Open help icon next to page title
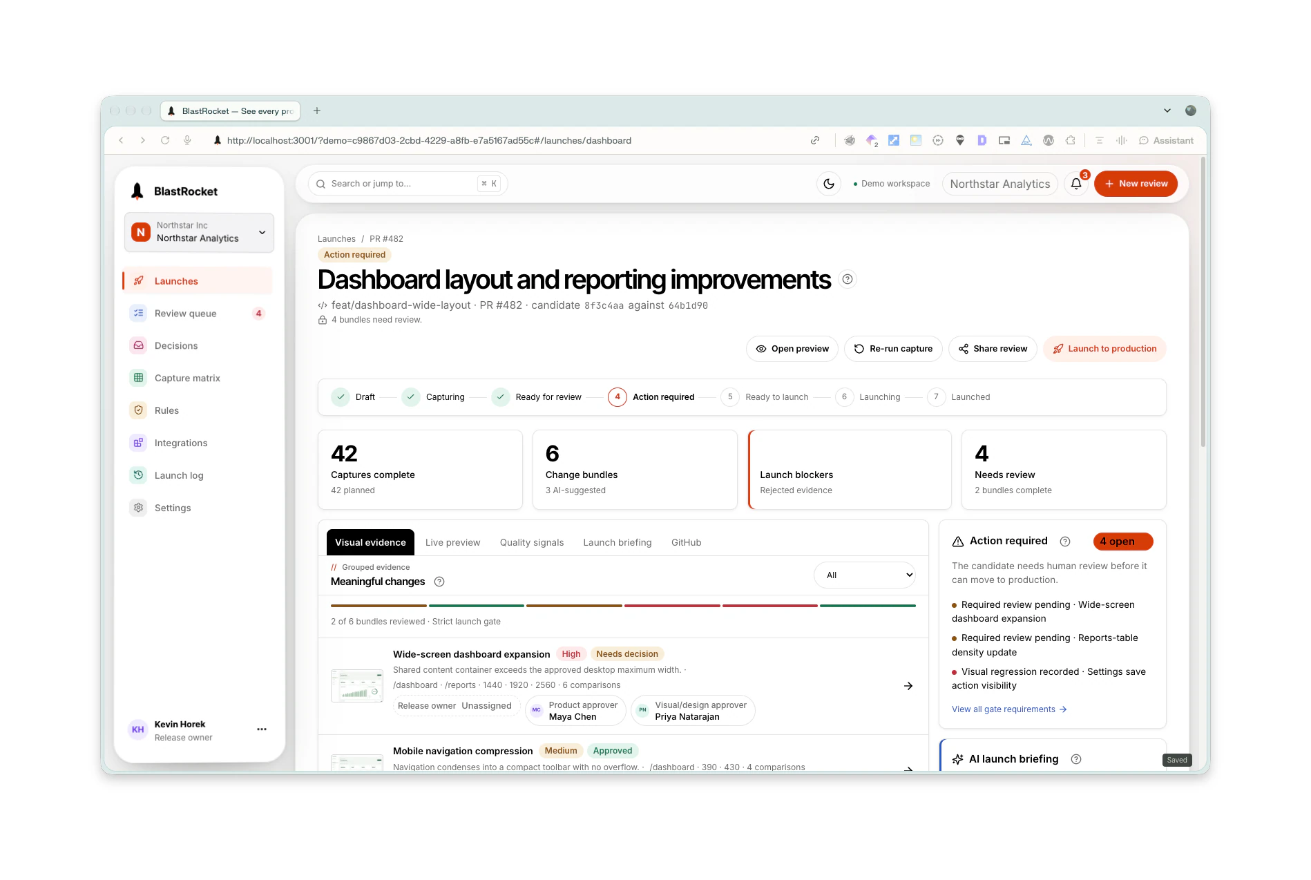Image resolution: width=1311 pixels, height=880 pixels. (x=848, y=279)
